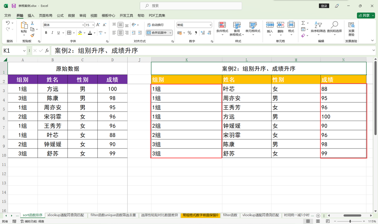Toggle italic formatting

[x=52, y=33]
